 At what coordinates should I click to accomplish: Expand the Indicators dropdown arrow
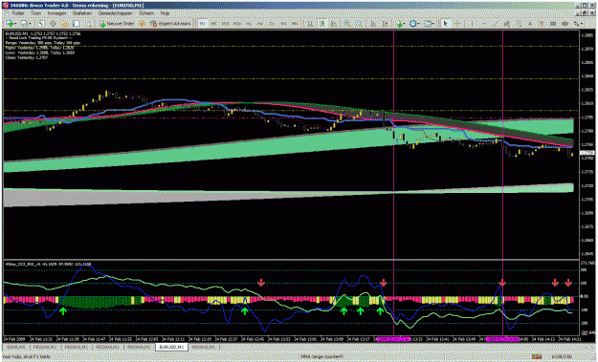(x=405, y=24)
